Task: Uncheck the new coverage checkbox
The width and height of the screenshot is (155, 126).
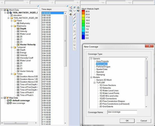Action: [x=8, y=103]
